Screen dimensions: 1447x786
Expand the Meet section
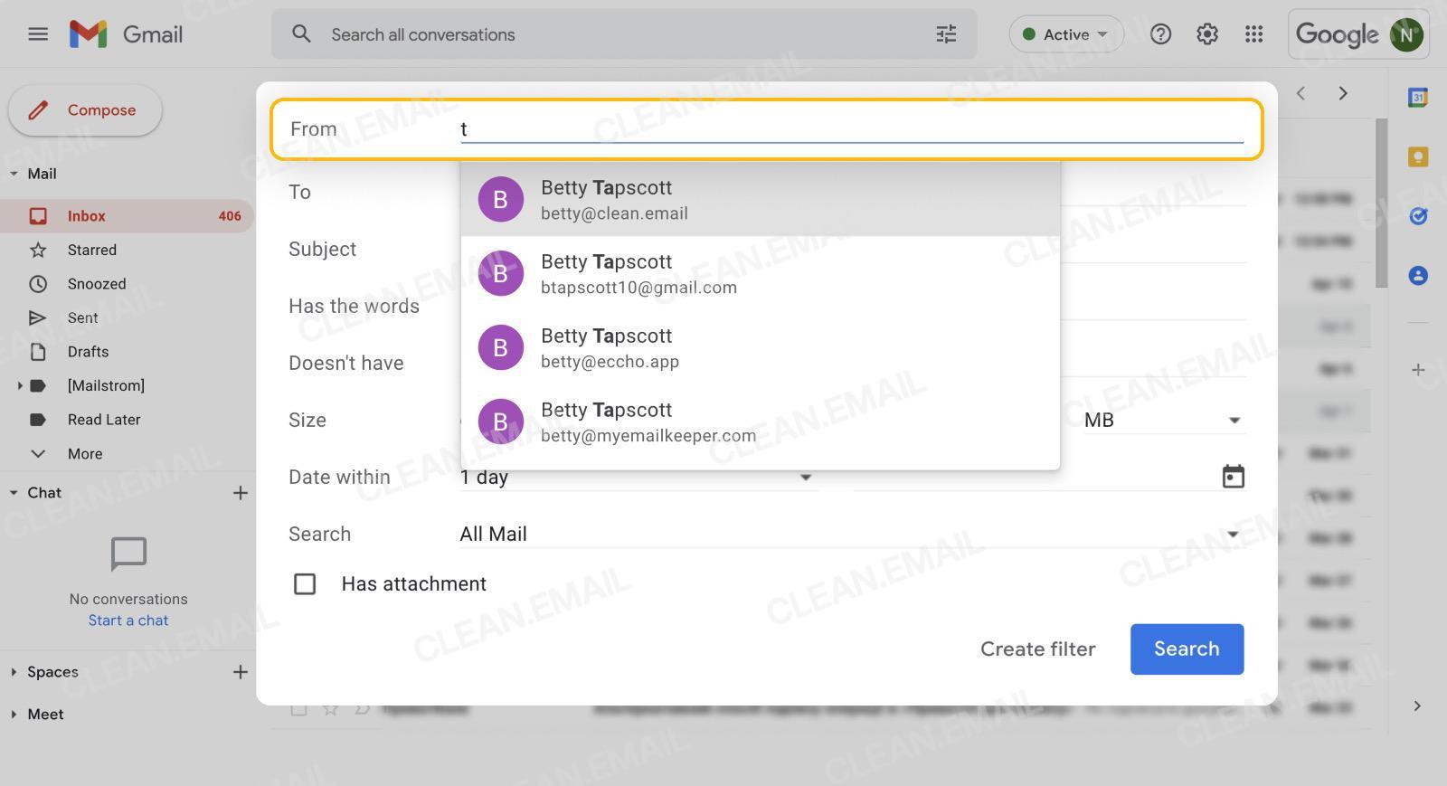click(x=14, y=715)
